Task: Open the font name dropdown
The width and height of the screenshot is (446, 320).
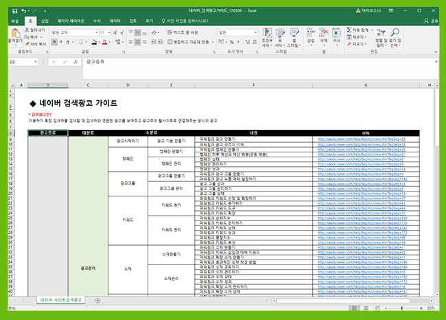Action: (97, 33)
